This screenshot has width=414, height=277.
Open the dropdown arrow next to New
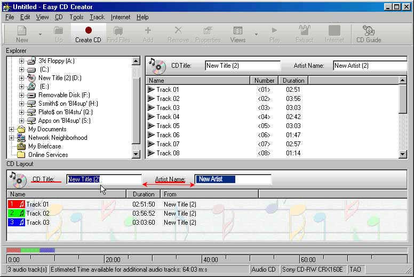point(40,34)
